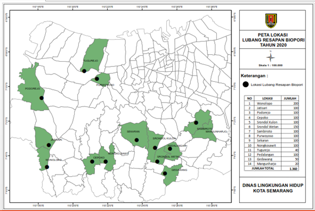Image resolution: width=315 pixels, height=211 pixels.
Task: Click the black dot legend symbol beside Lokasi Lubang Resapan Biopori
Action: (246, 85)
